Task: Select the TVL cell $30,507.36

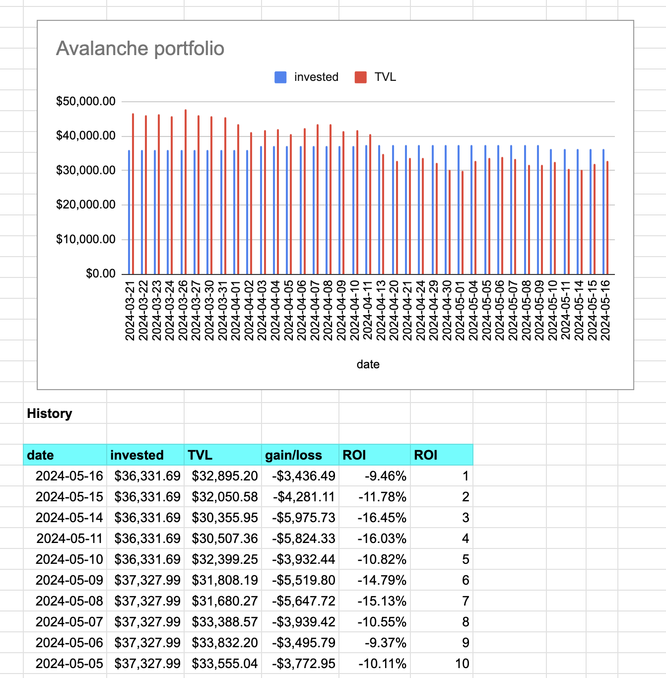Action: 223,539
